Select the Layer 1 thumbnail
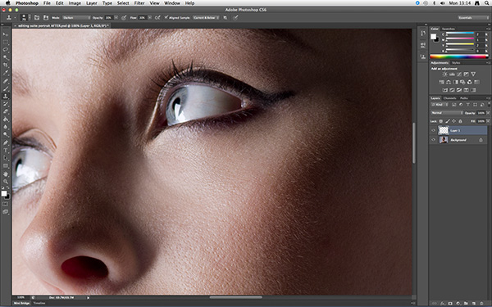This screenshot has width=492, height=307. [444, 130]
